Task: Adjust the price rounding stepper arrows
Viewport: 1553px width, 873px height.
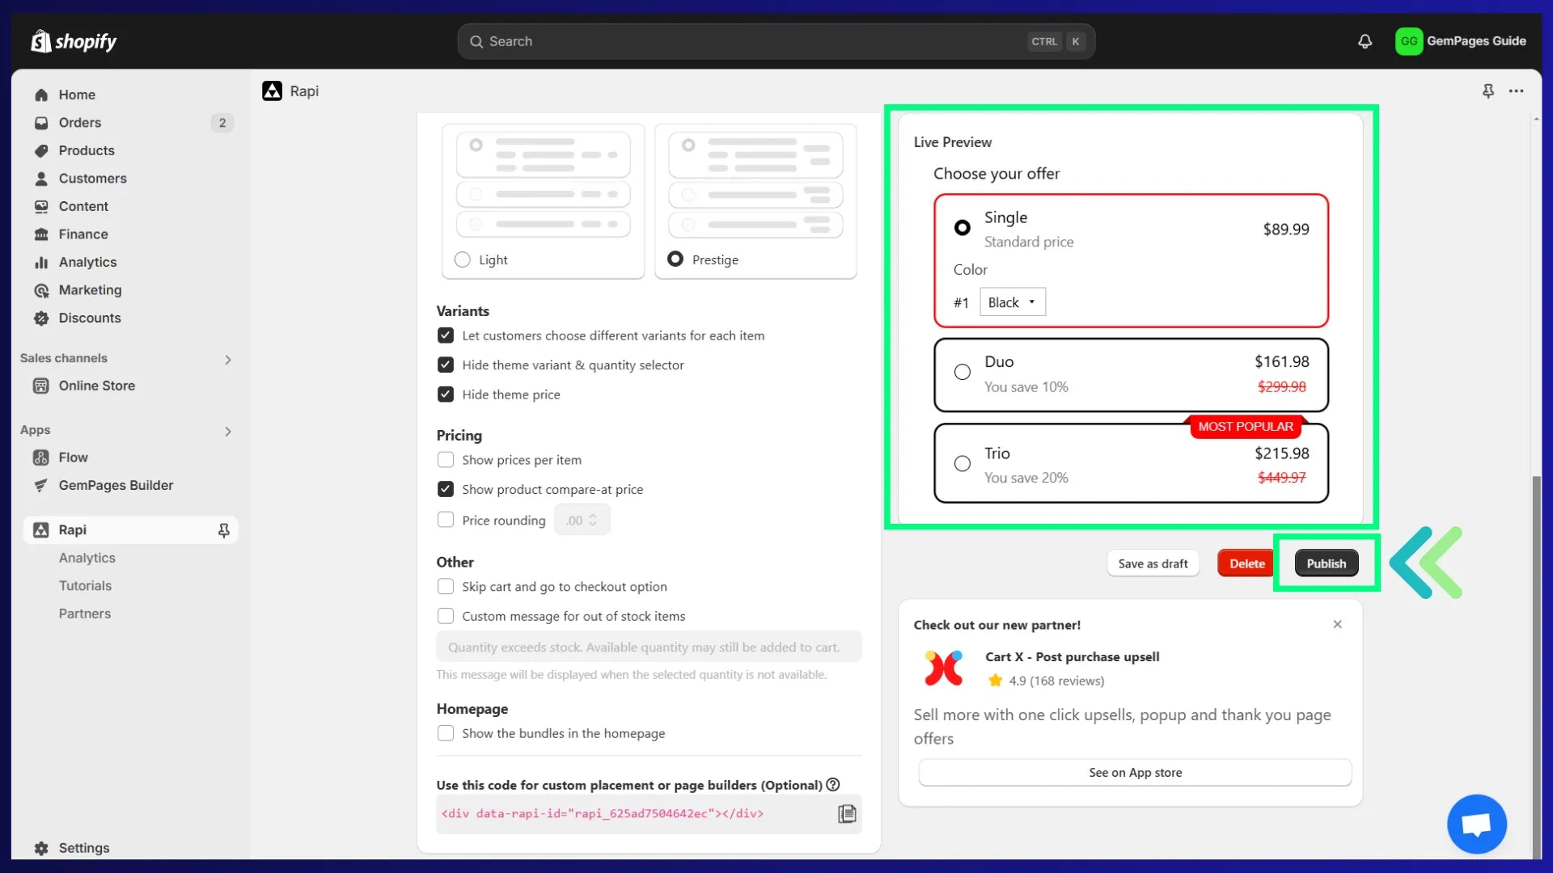Action: [593, 521]
